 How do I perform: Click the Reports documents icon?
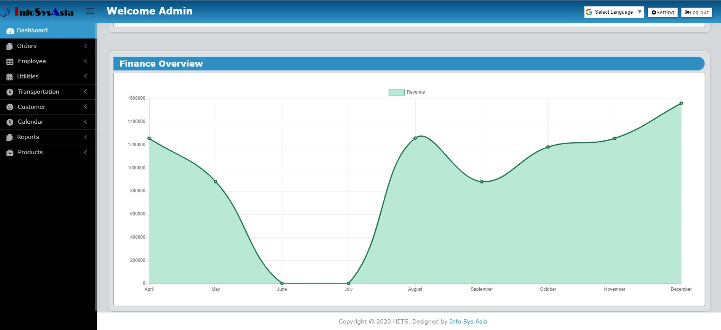[10, 137]
